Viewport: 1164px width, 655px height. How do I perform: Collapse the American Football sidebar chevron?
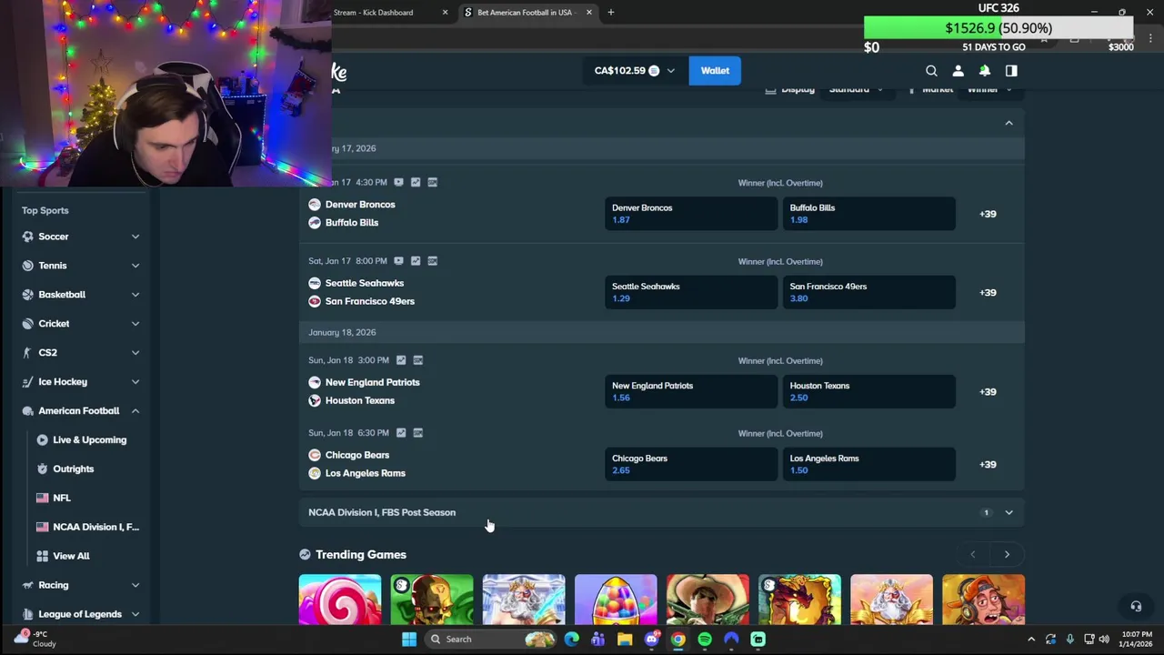coord(135,411)
